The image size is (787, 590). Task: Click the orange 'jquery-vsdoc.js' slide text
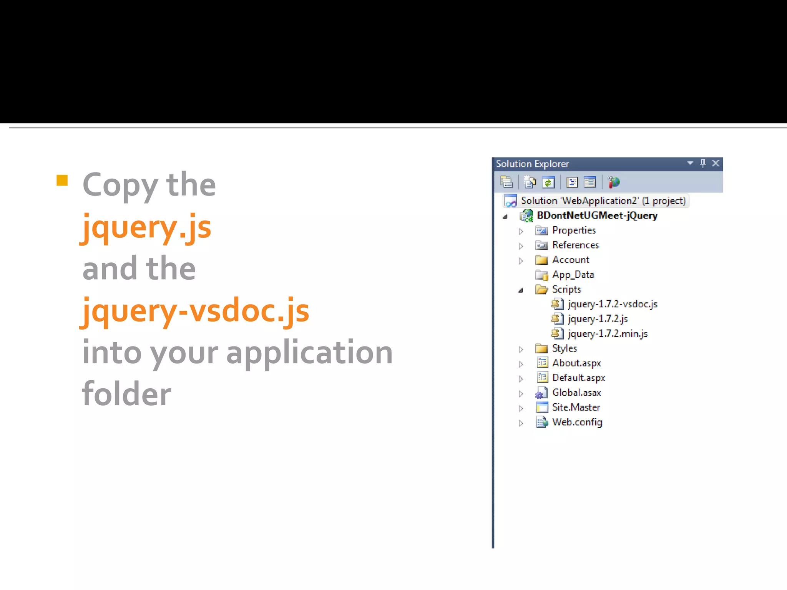tap(195, 311)
